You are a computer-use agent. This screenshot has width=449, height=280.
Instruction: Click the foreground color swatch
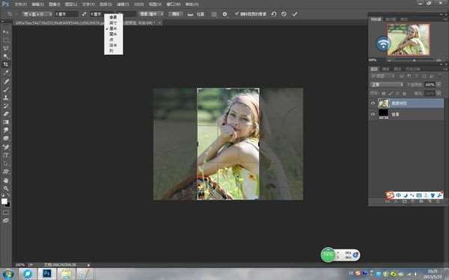tap(4, 202)
